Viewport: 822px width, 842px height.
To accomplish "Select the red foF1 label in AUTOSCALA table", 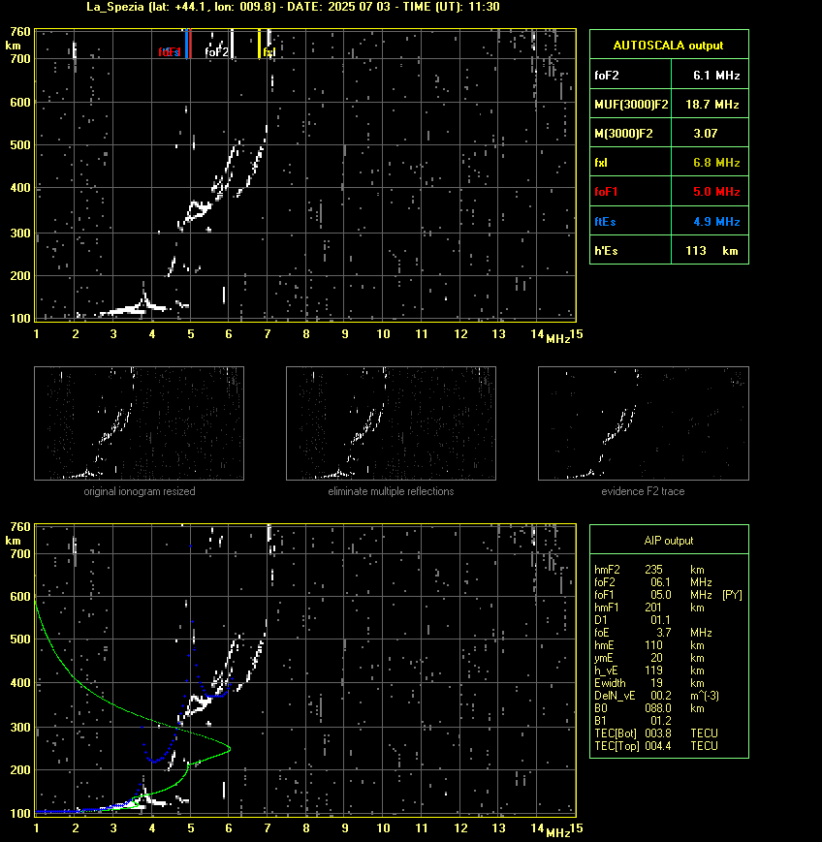I will click(x=606, y=192).
